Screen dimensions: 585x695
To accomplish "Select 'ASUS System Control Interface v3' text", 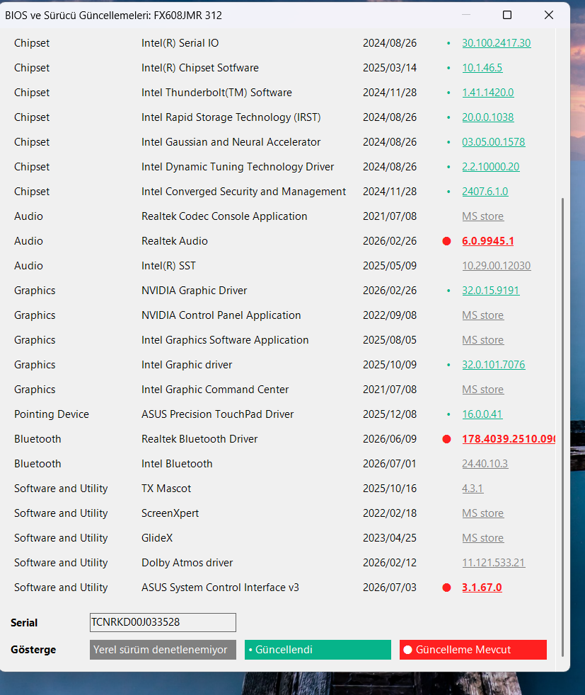I will (221, 588).
